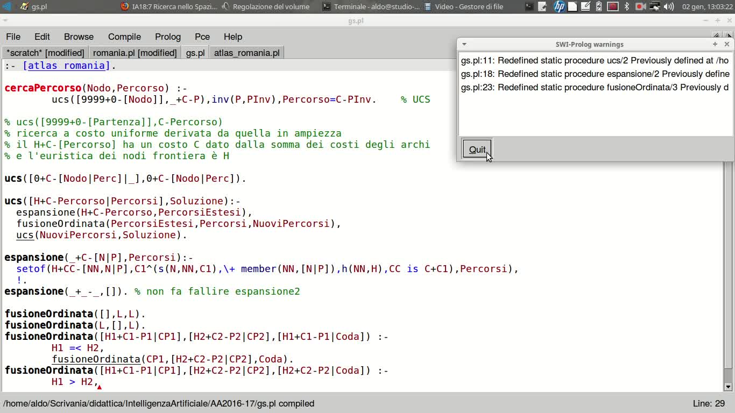The width and height of the screenshot is (735, 413).
Task: Place cursor after 'H1 > H2,'
Action: tap(100, 382)
